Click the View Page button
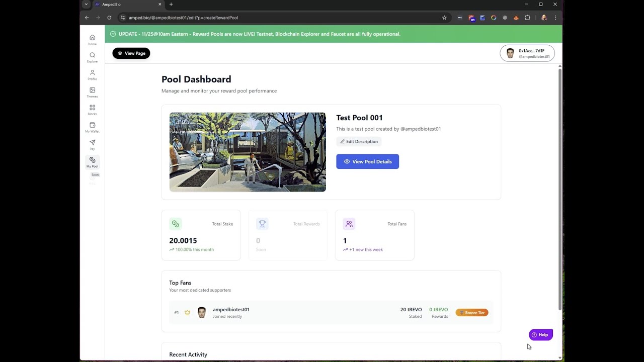This screenshot has width=644, height=362. pyautogui.click(x=131, y=53)
